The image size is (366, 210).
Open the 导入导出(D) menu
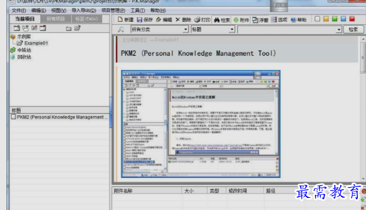[x=84, y=10]
